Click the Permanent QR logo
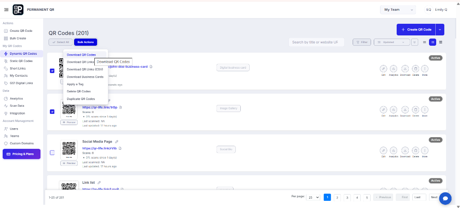 point(18,10)
